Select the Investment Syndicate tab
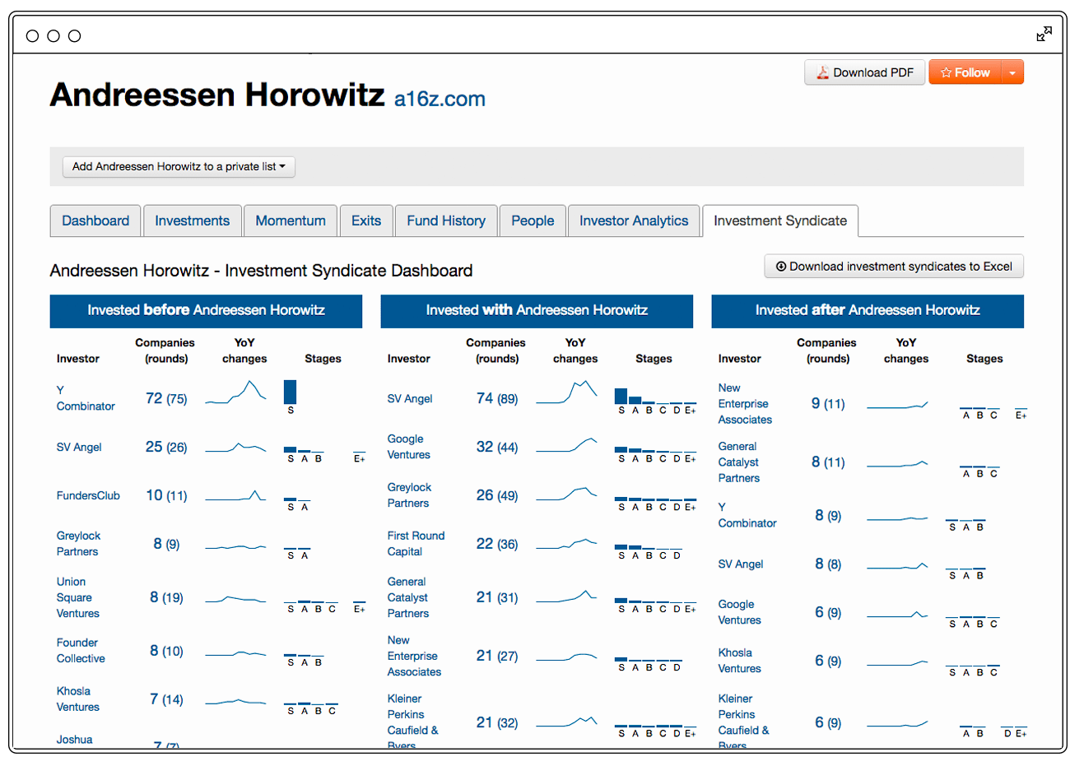The image size is (1070, 766). [780, 221]
